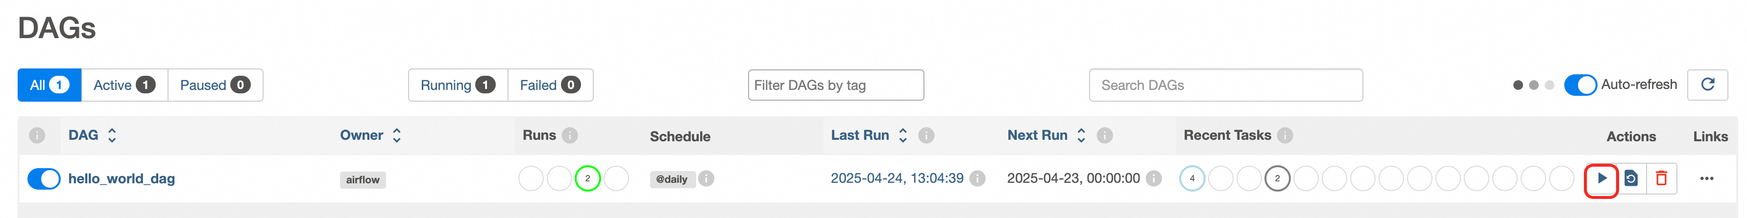
Task: Click the green running runs circle
Action: click(587, 179)
